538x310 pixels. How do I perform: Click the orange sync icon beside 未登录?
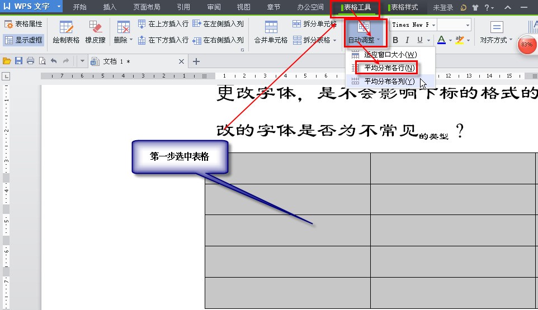pos(464,7)
